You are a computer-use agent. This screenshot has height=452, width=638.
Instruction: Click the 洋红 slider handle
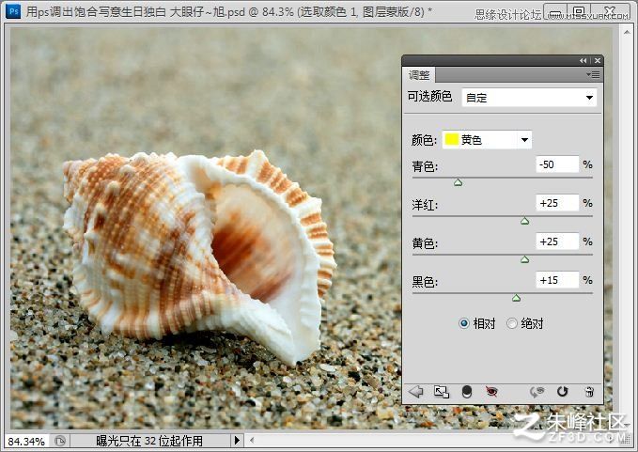[x=525, y=221]
